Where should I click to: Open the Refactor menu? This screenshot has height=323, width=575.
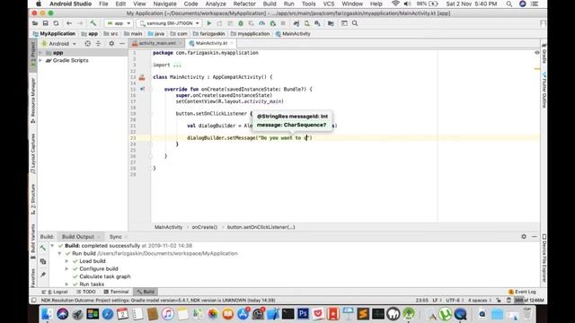[x=244, y=4]
